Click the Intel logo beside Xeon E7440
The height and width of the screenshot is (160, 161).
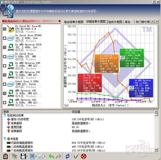pos(11,38)
